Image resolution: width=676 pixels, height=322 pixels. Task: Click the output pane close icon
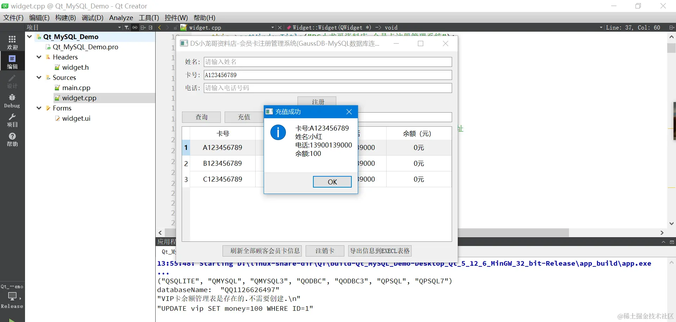[x=672, y=242]
